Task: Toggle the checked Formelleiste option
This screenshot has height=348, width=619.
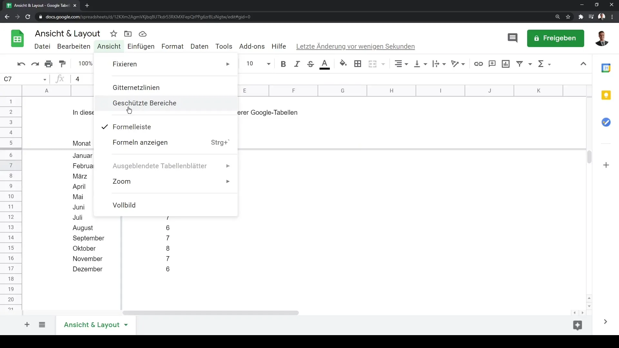Action: point(166,127)
